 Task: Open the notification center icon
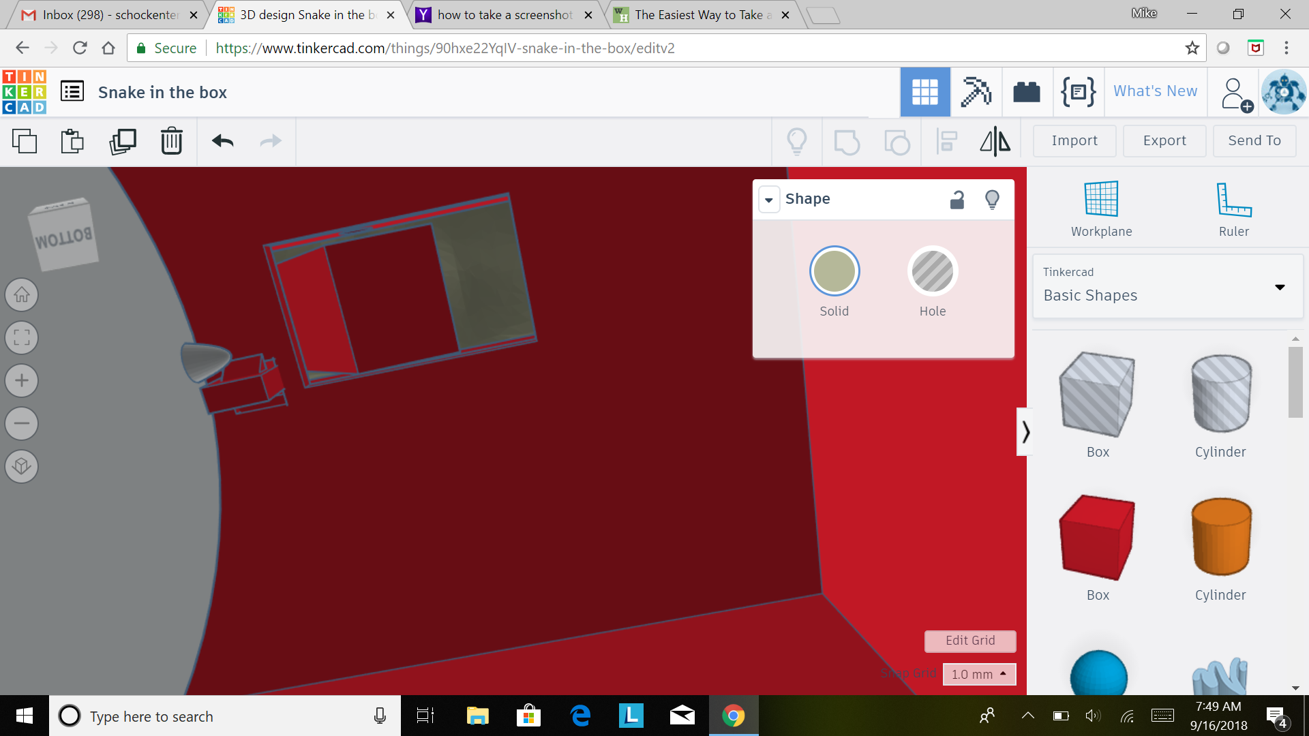click(1276, 716)
